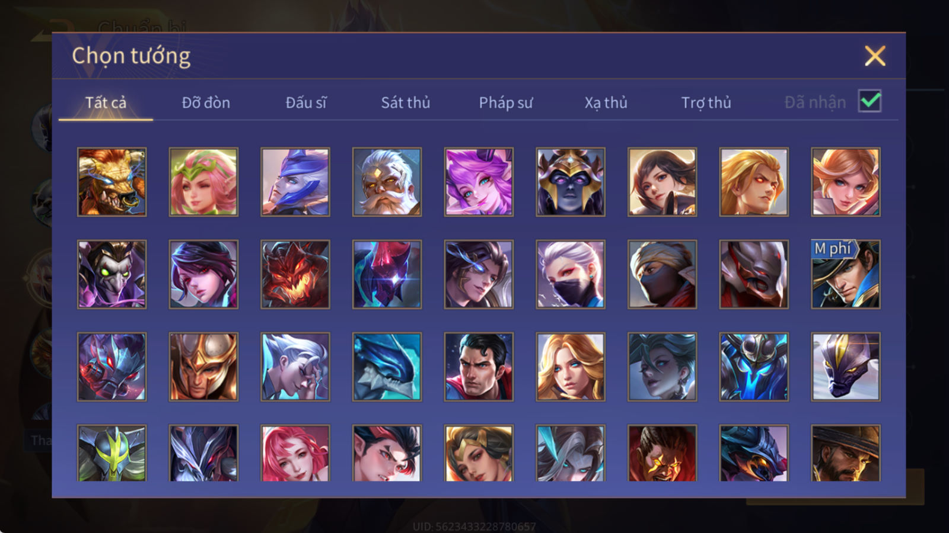Filter heroes by Pháp sư tab

tap(505, 102)
